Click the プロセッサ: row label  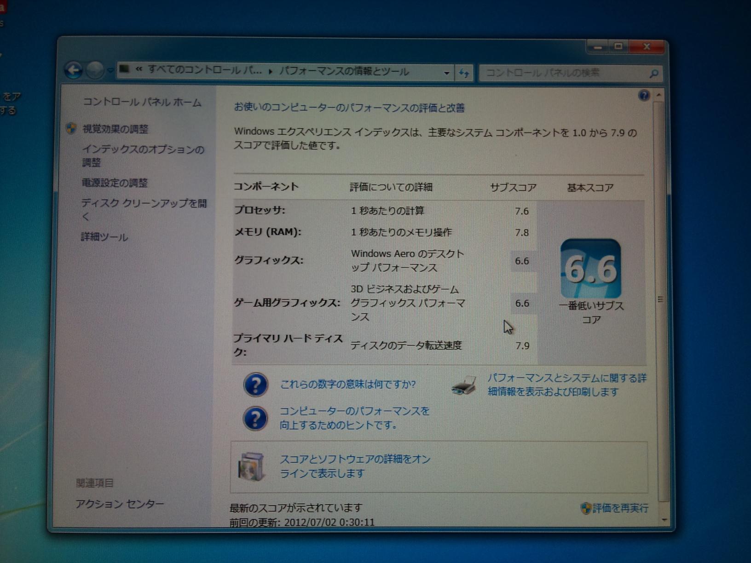260,210
